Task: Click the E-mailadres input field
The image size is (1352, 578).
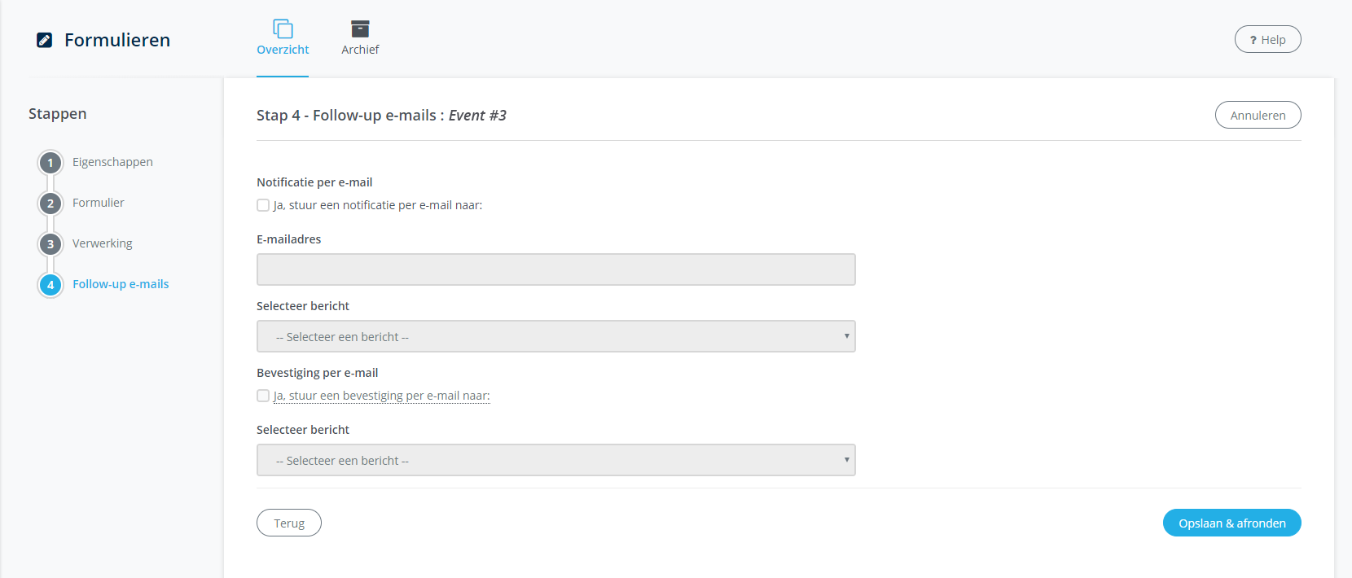Action: tap(555, 269)
